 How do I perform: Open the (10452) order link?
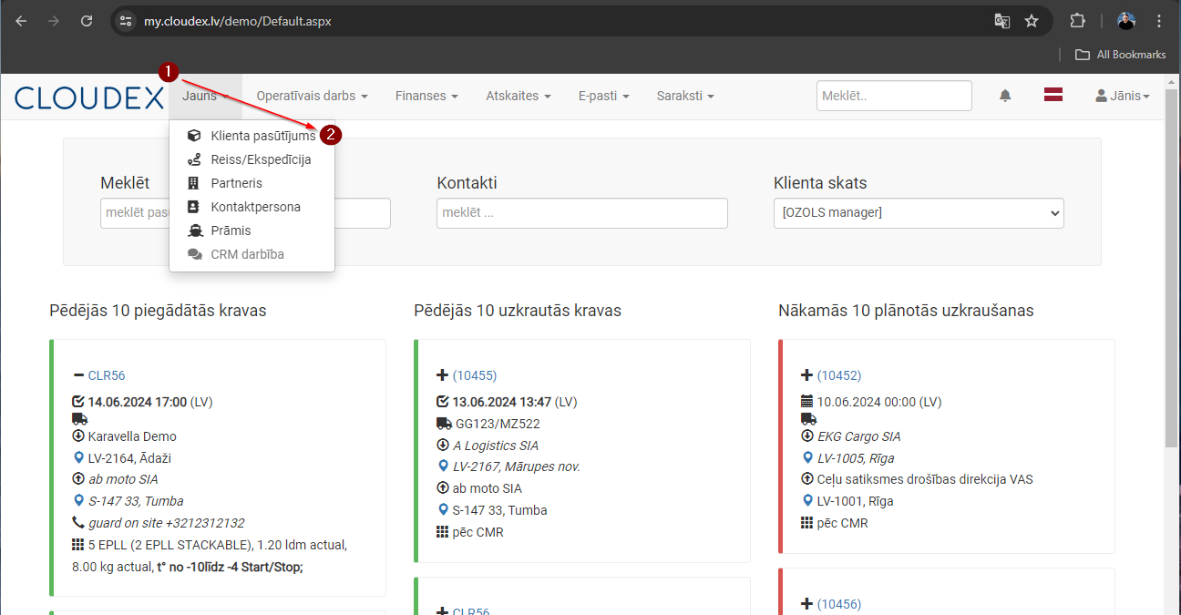coord(839,375)
